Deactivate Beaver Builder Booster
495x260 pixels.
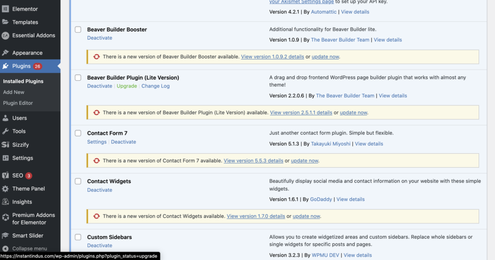click(100, 38)
